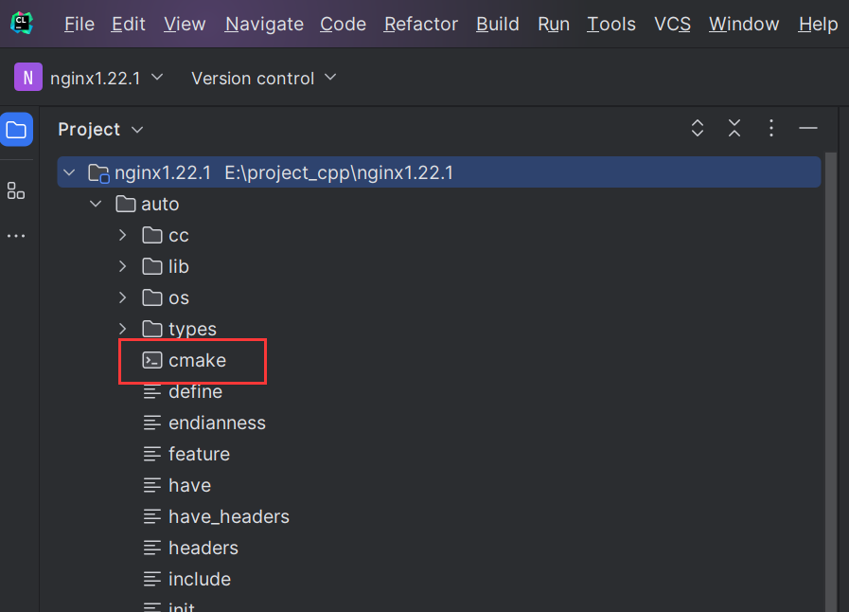Show more tool windows via ellipsis icon

[x=16, y=236]
